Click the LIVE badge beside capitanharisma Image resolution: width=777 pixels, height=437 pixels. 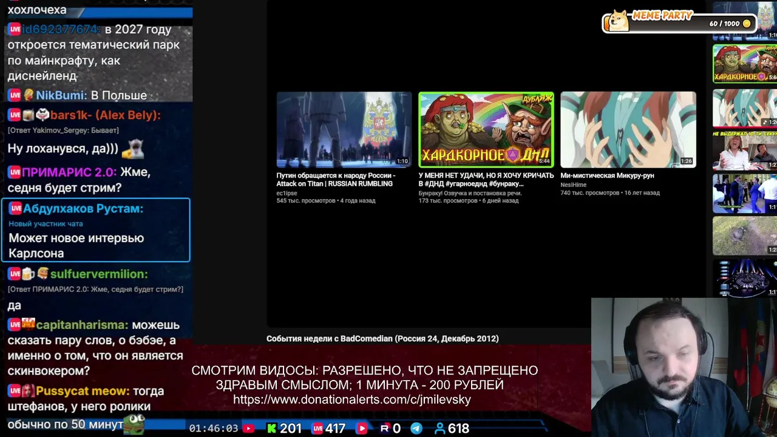[x=15, y=325]
